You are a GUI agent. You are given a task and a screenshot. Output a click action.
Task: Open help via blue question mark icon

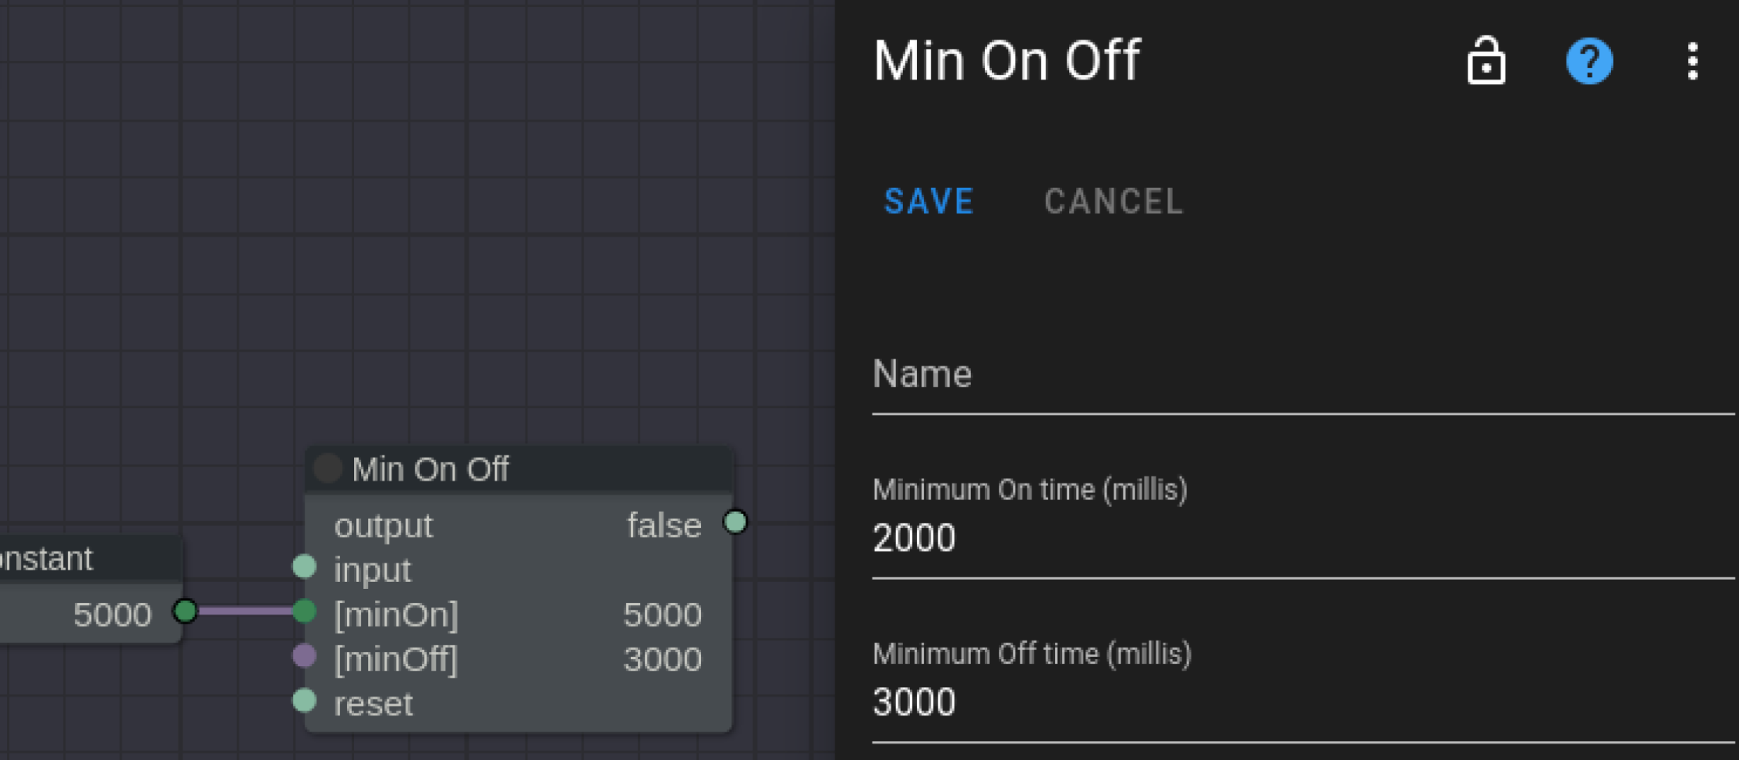point(1589,61)
